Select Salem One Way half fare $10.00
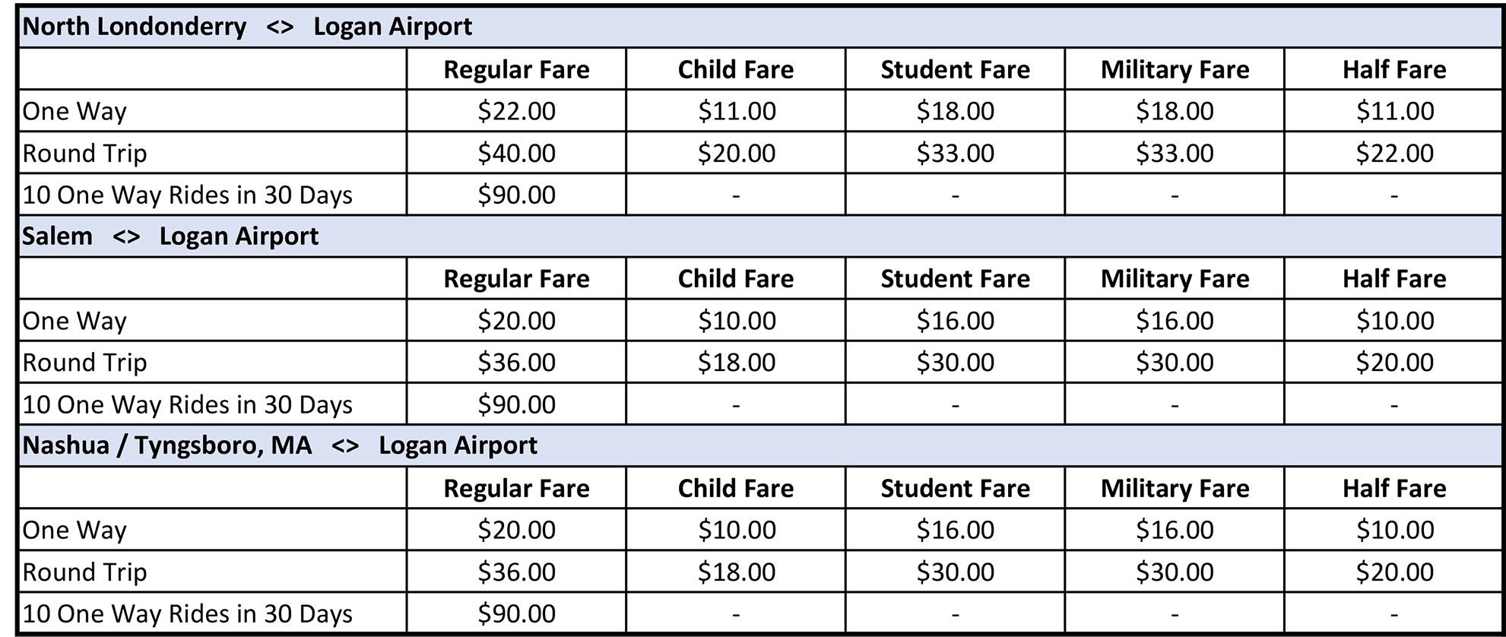Screen dimensions: 1506x637 1394,321
